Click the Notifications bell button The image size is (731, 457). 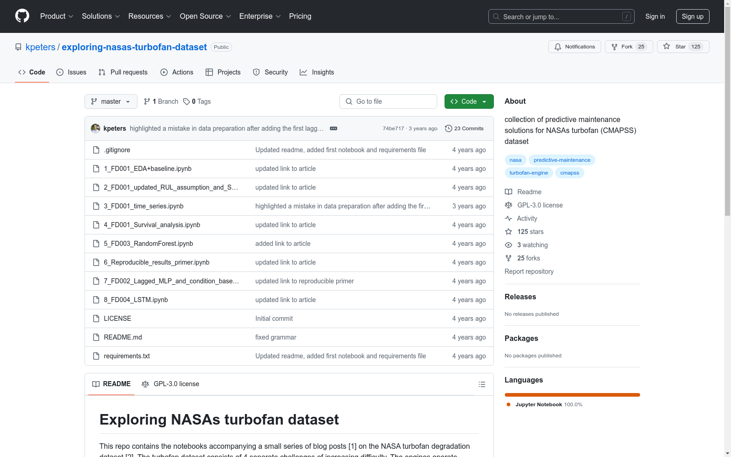575,47
